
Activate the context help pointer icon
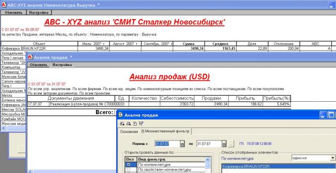pyautogui.click(x=141, y=123)
